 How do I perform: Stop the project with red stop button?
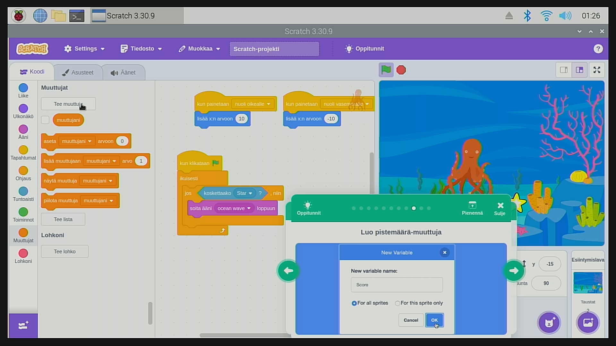[401, 70]
